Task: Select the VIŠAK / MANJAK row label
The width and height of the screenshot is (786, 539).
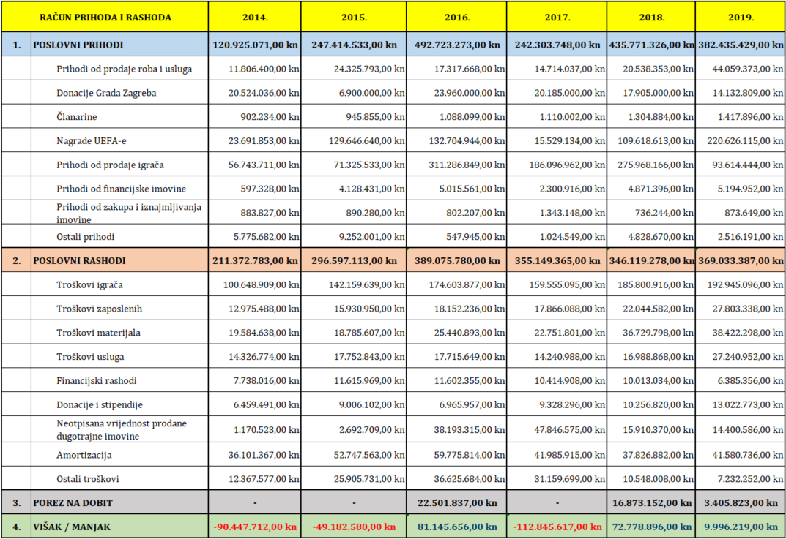Action: click(x=71, y=527)
